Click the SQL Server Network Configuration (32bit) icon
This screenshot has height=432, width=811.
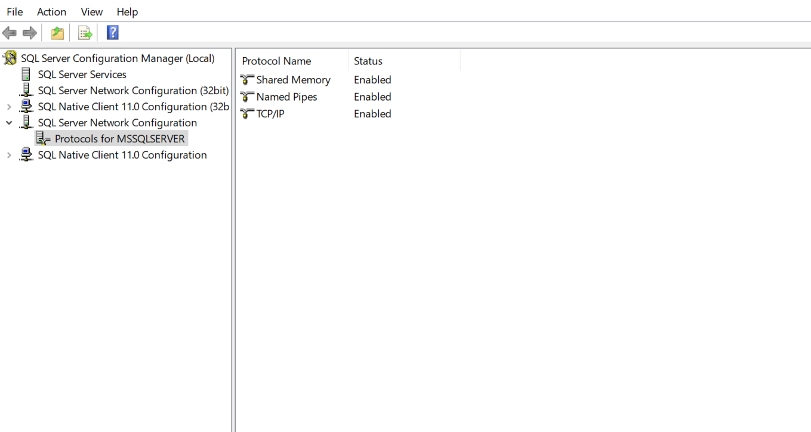coord(26,91)
